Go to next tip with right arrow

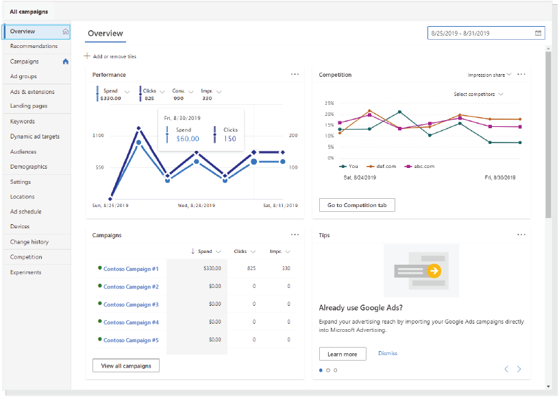[x=519, y=369]
